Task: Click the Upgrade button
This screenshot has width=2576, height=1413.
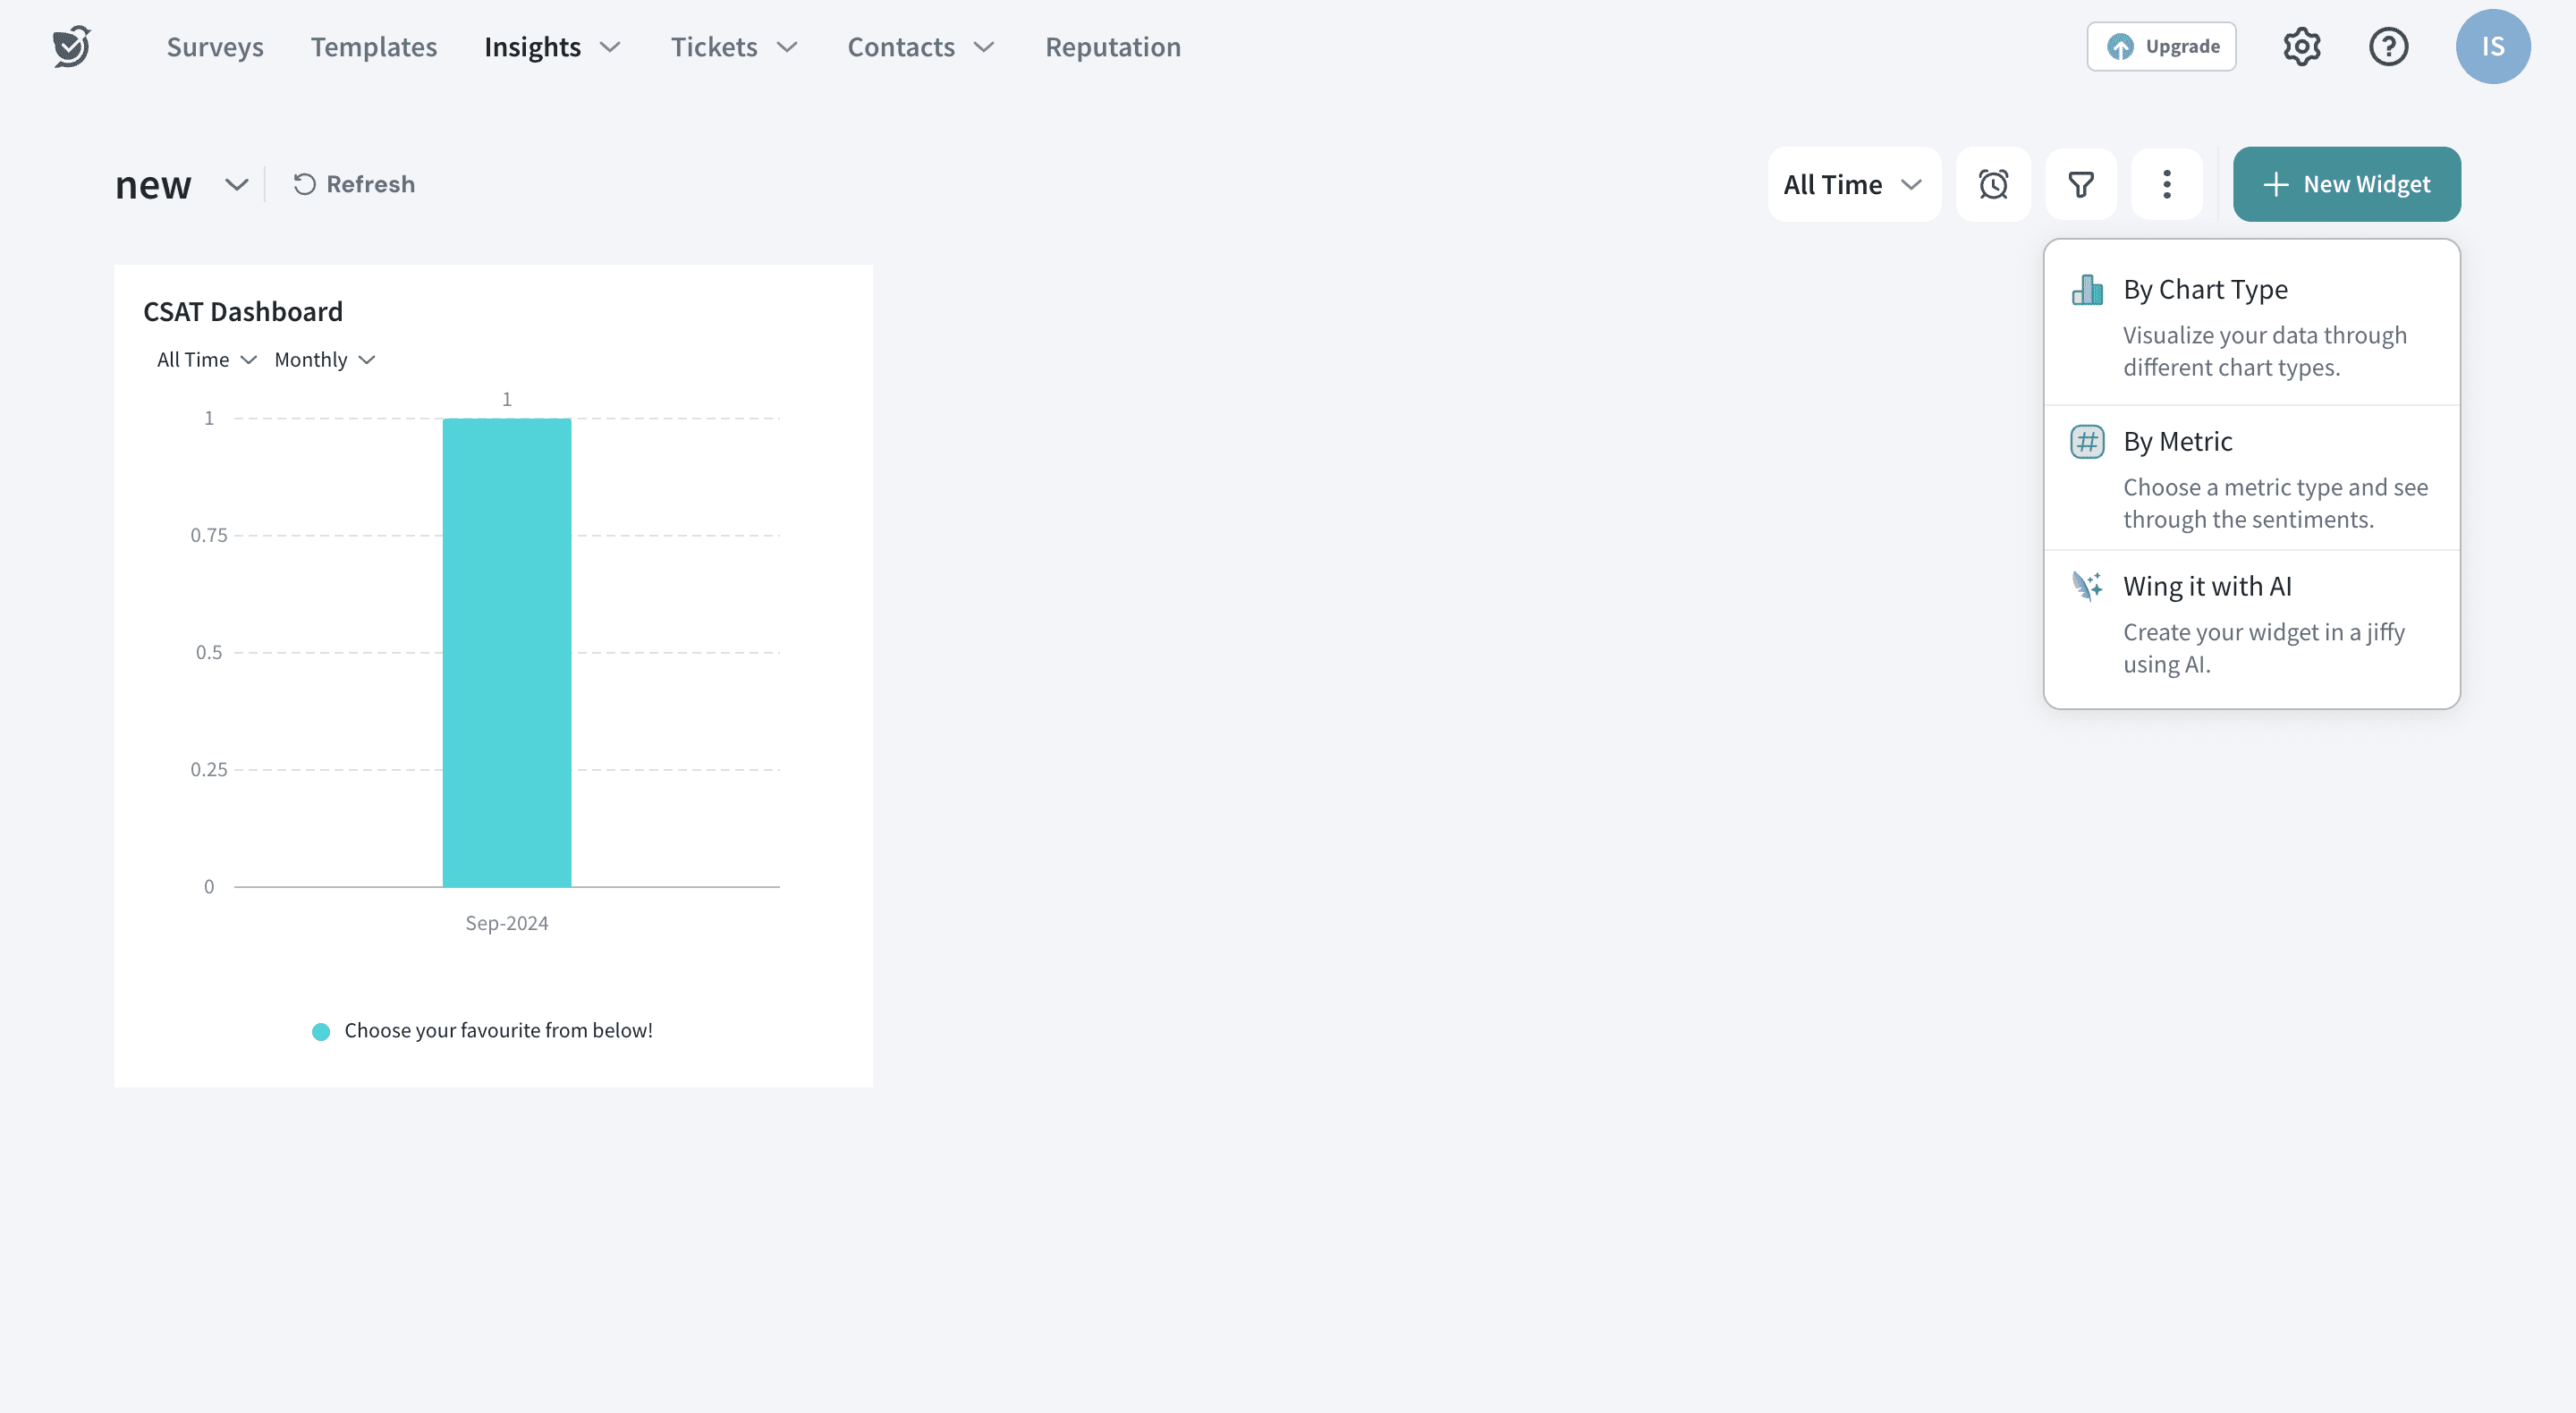Action: click(x=2161, y=47)
